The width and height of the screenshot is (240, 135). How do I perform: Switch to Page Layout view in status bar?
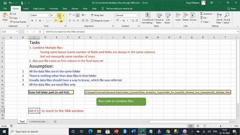coord(198,126)
